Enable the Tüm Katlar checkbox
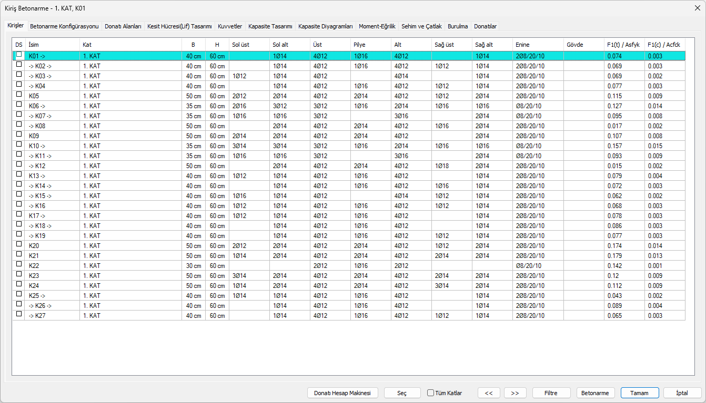This screenshot has width=706, height=403. [431, 393]
